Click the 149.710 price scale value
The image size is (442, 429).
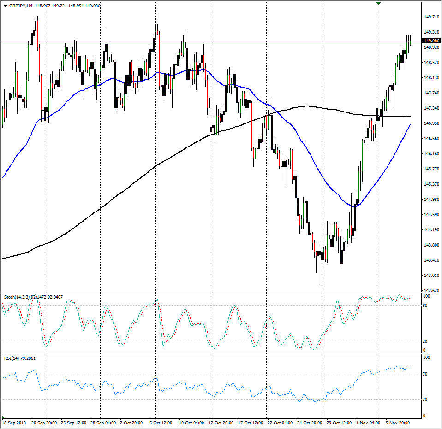click(431, 17)
